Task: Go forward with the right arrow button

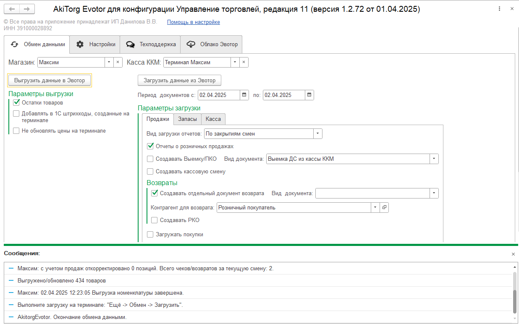Action: tap(27, 9)
